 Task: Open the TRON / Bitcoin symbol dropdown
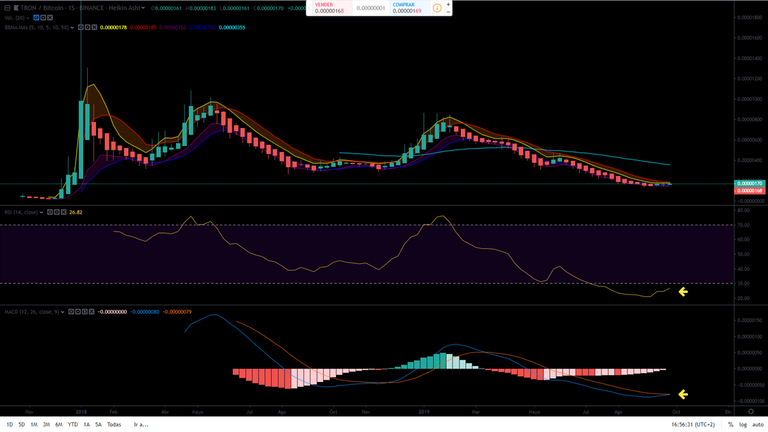(x=143, y=8)
